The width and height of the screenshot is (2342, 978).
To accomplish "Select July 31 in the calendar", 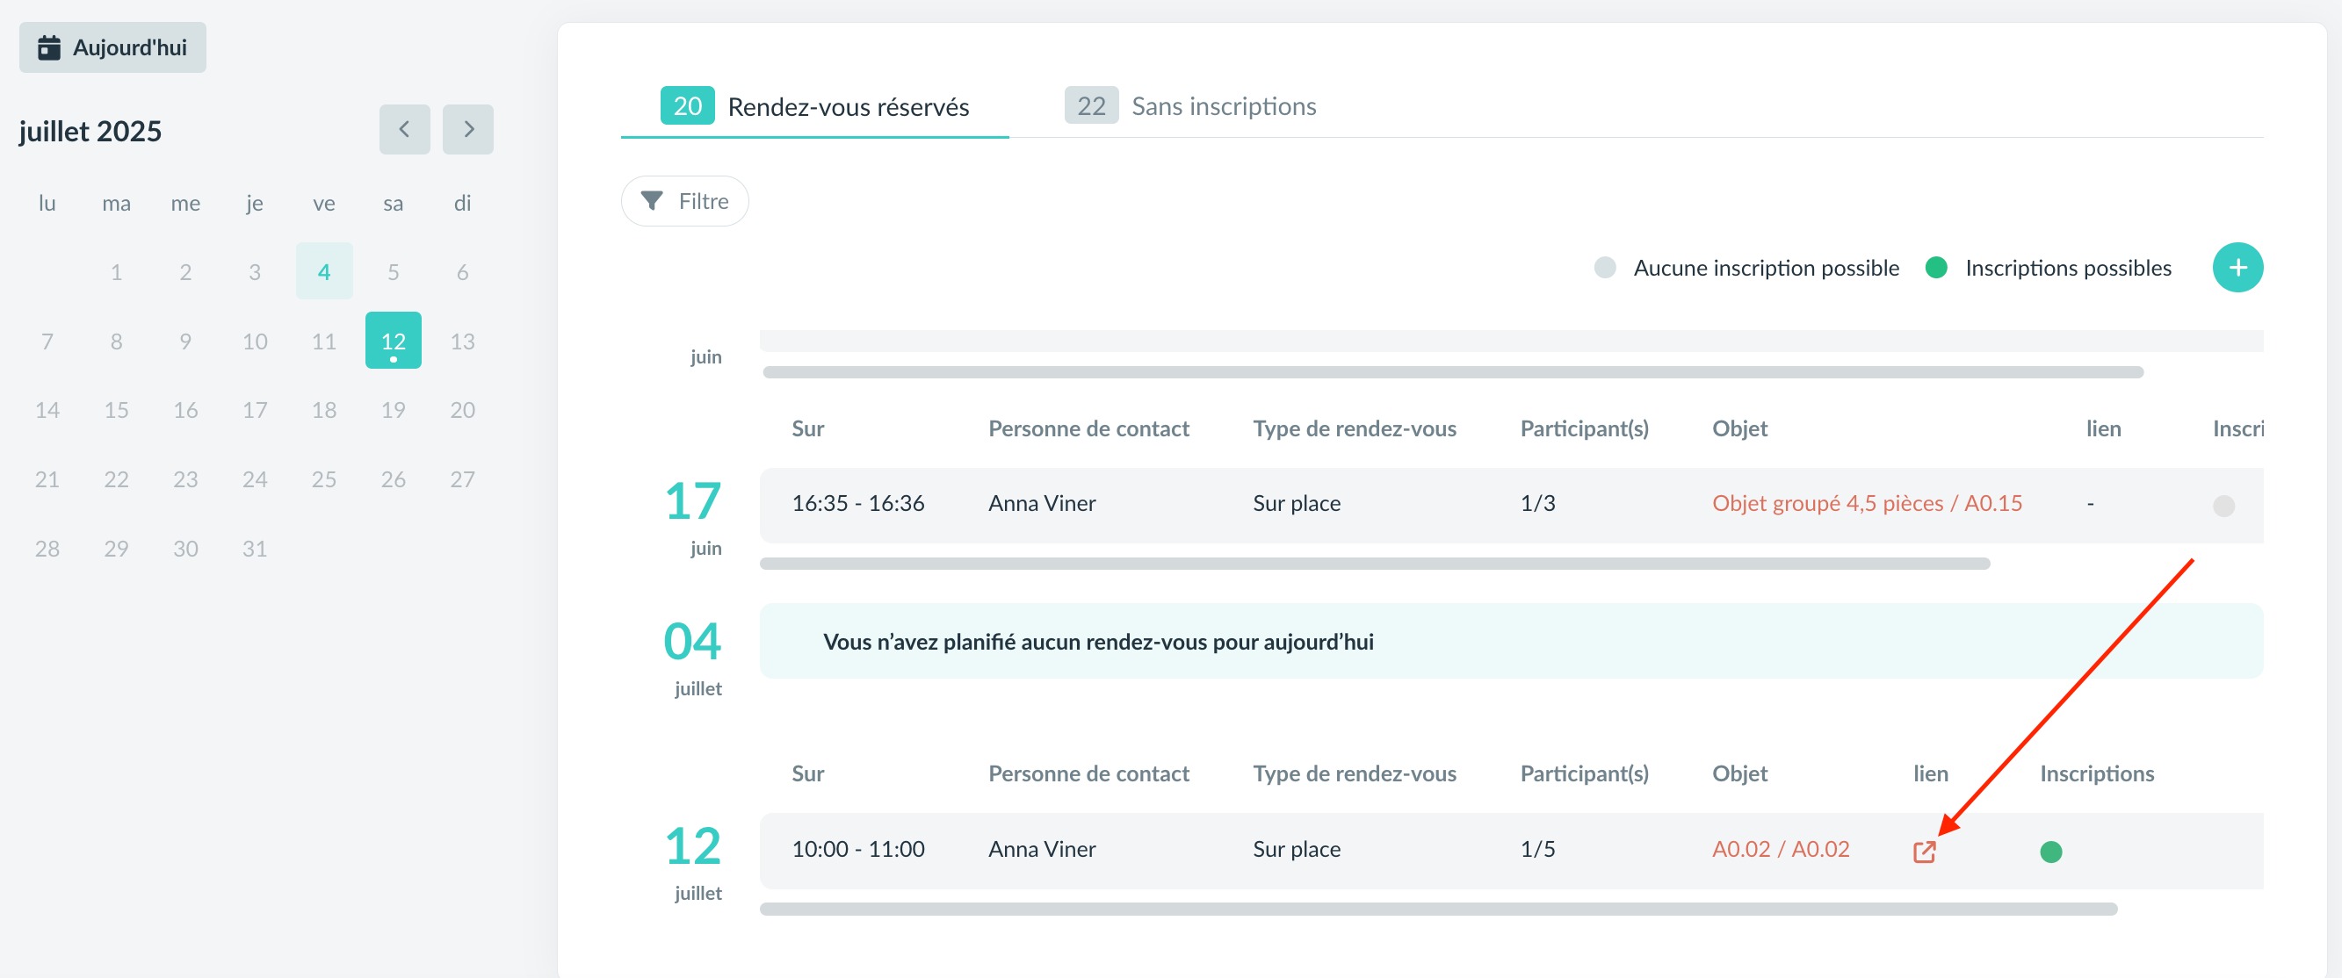I will 255,548.
